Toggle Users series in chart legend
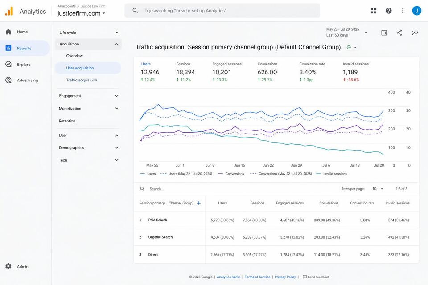The width and height of the screenshot is (428, 285). pos(148,174)
